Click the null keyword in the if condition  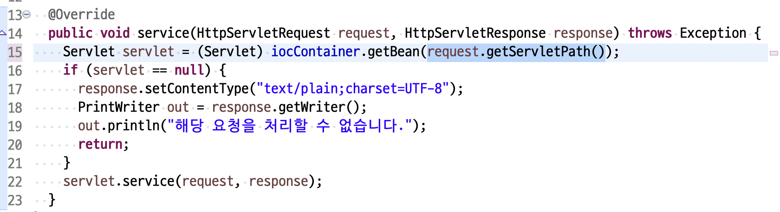click(189, 70)
